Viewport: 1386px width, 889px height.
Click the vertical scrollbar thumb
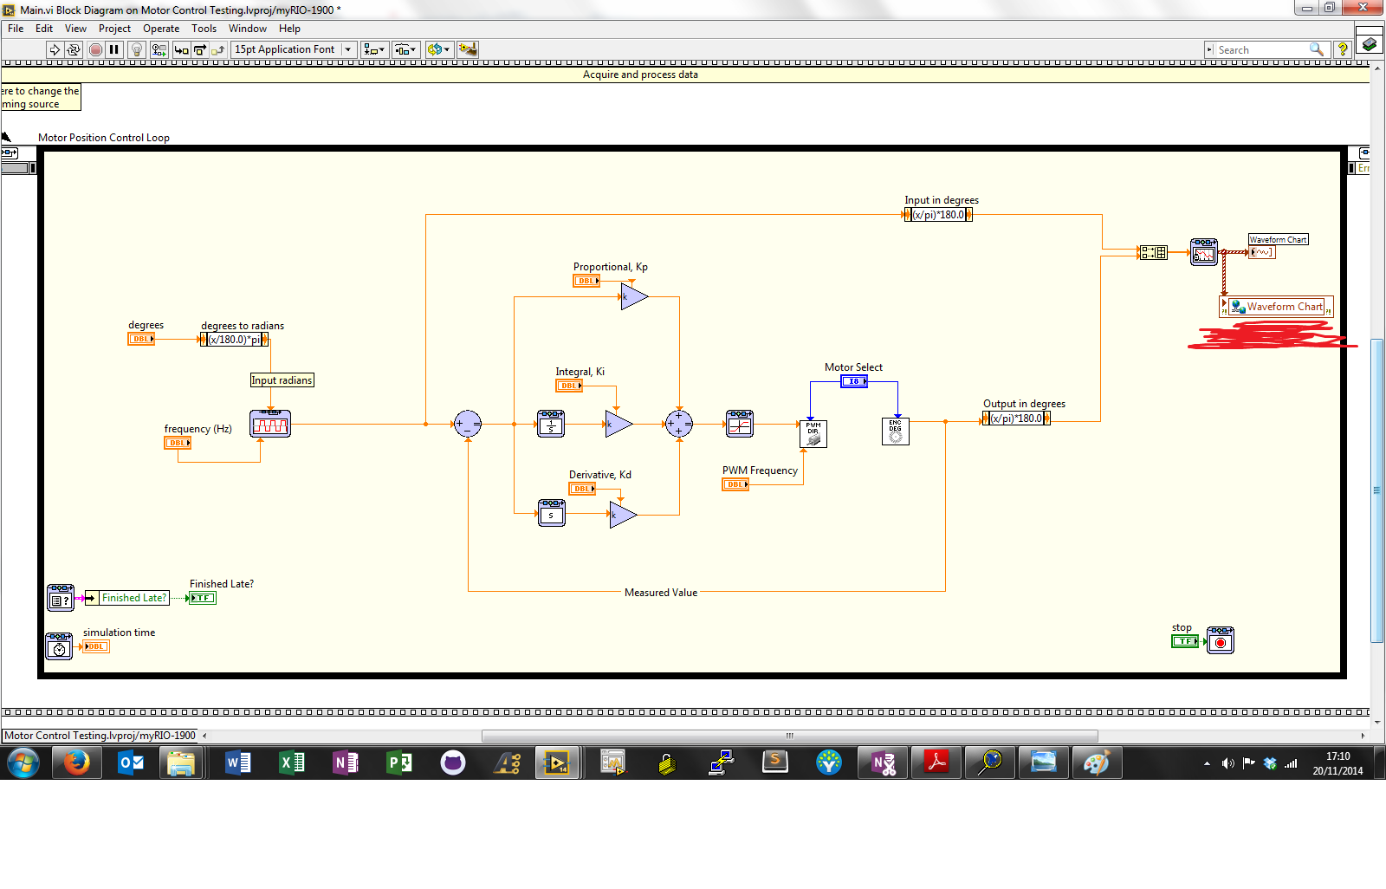pos(1377,490)
